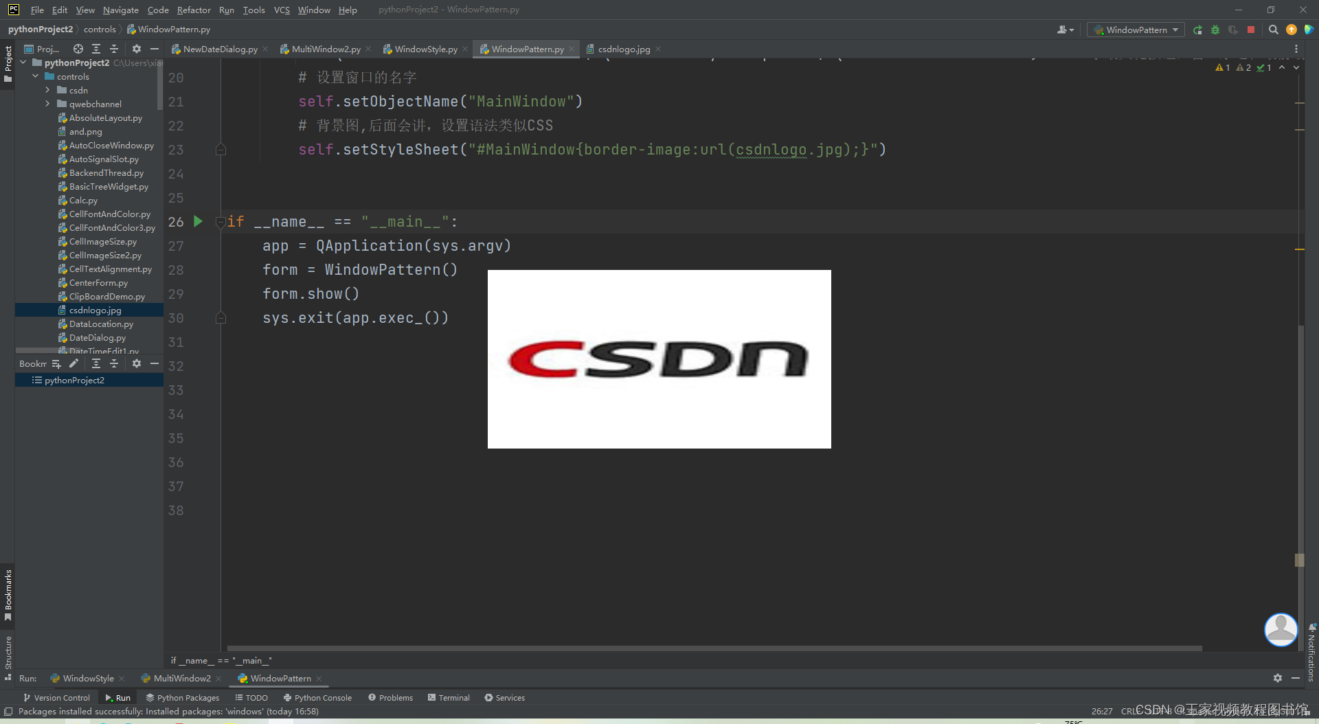
Task: Open the Navigate menu
Action: 121,10
